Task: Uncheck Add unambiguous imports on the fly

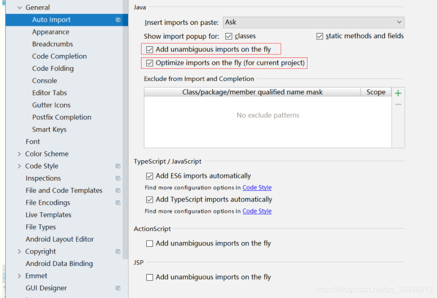Action: (x=149, y=48)
